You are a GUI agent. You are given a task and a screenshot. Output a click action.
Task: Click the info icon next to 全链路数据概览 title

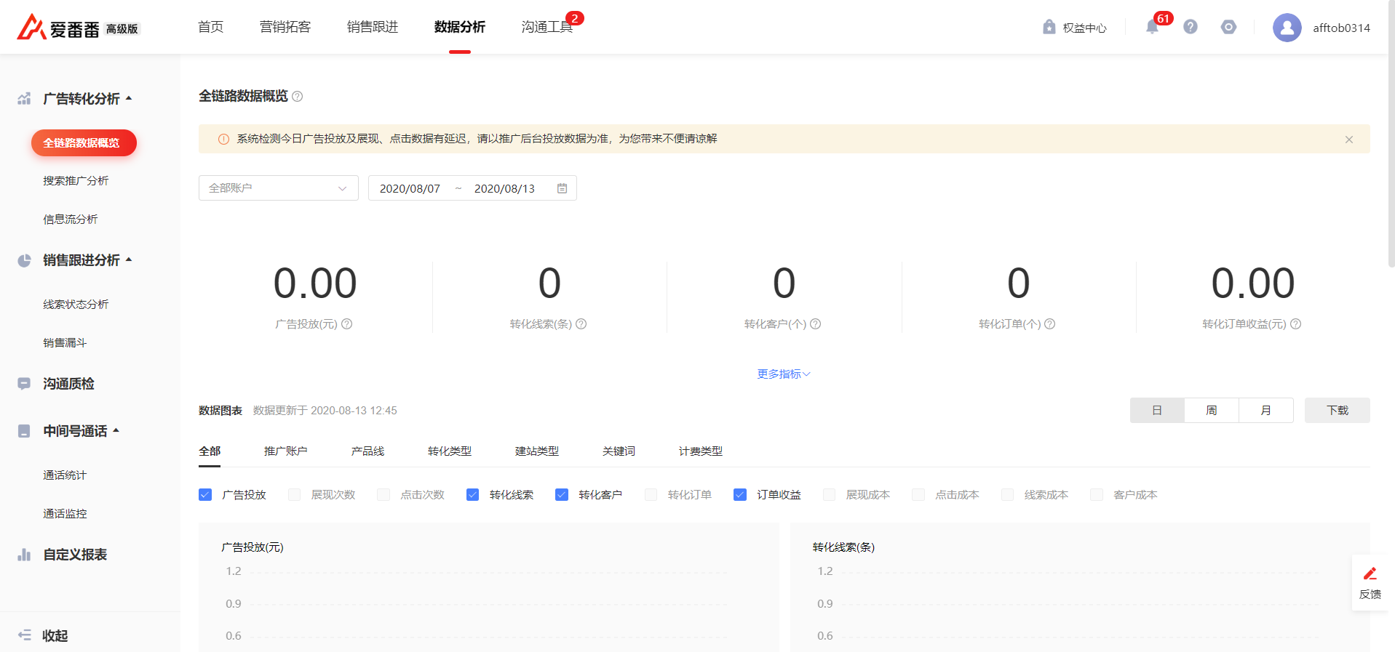click(x=298, y=96)
